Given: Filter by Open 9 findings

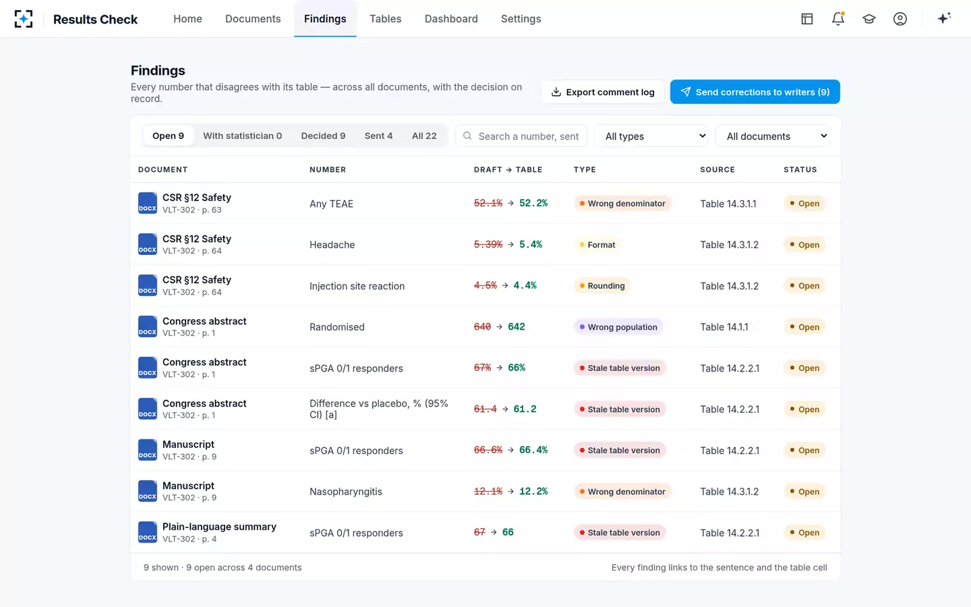Looking at the screenshot, I should click(x=168, y=136).
